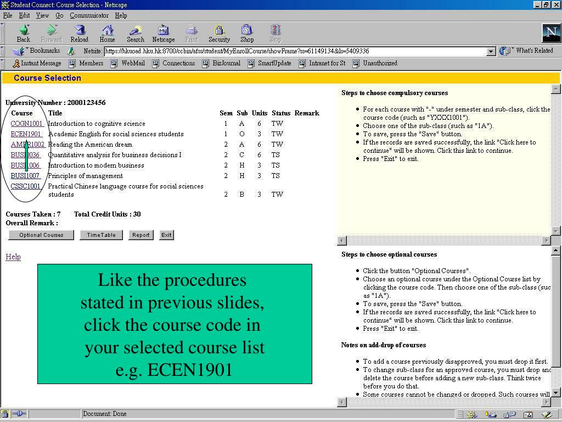Click down arrow of compulsory courses pane scrollbar
Image resolution: width=562 pixels, height=422 pixels.
(555, 231)
